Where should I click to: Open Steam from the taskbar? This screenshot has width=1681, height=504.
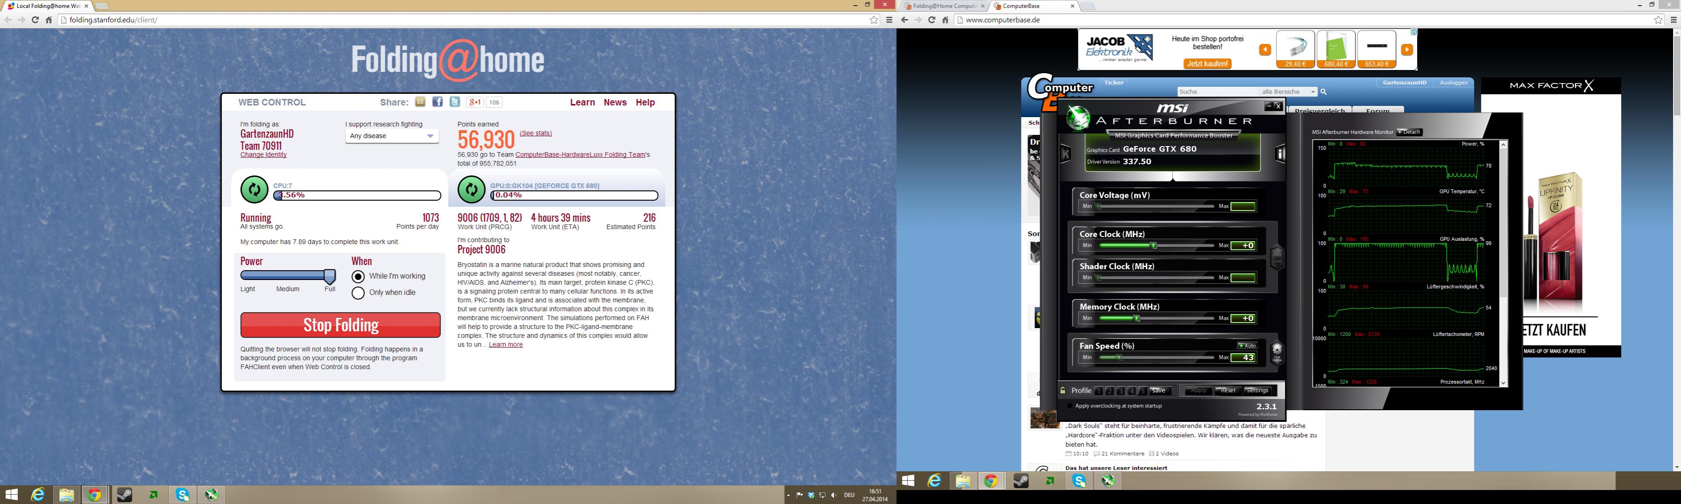coord(124,495)
